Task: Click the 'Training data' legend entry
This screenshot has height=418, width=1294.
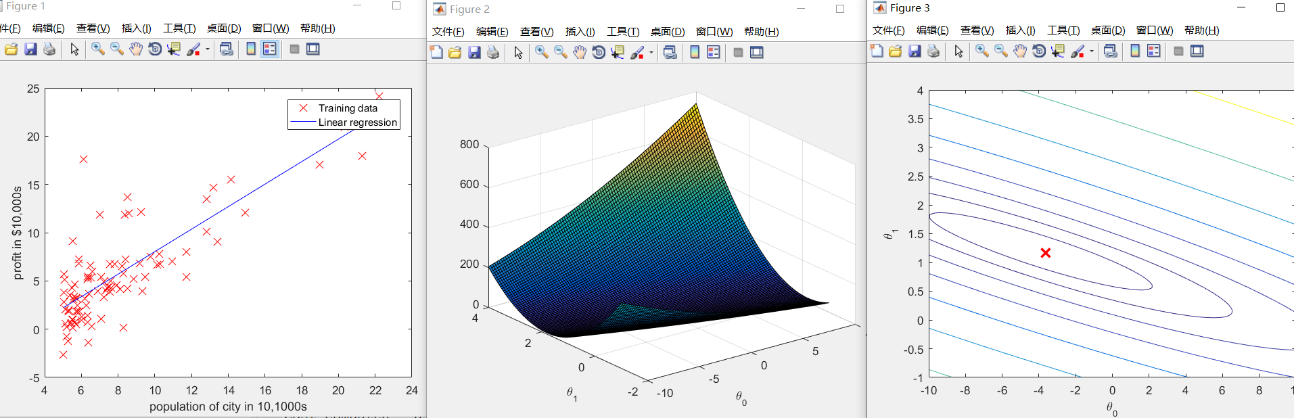Action: point(348,108)
